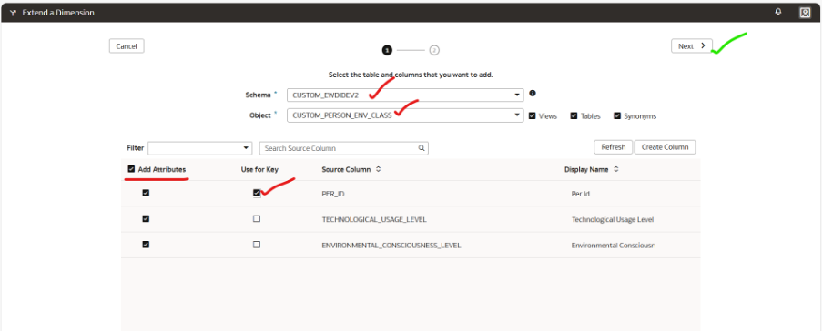Toggle the Add Attributes header checkbox
The height and width of the screenshot is (331, 823).
(x=131, y=169)
